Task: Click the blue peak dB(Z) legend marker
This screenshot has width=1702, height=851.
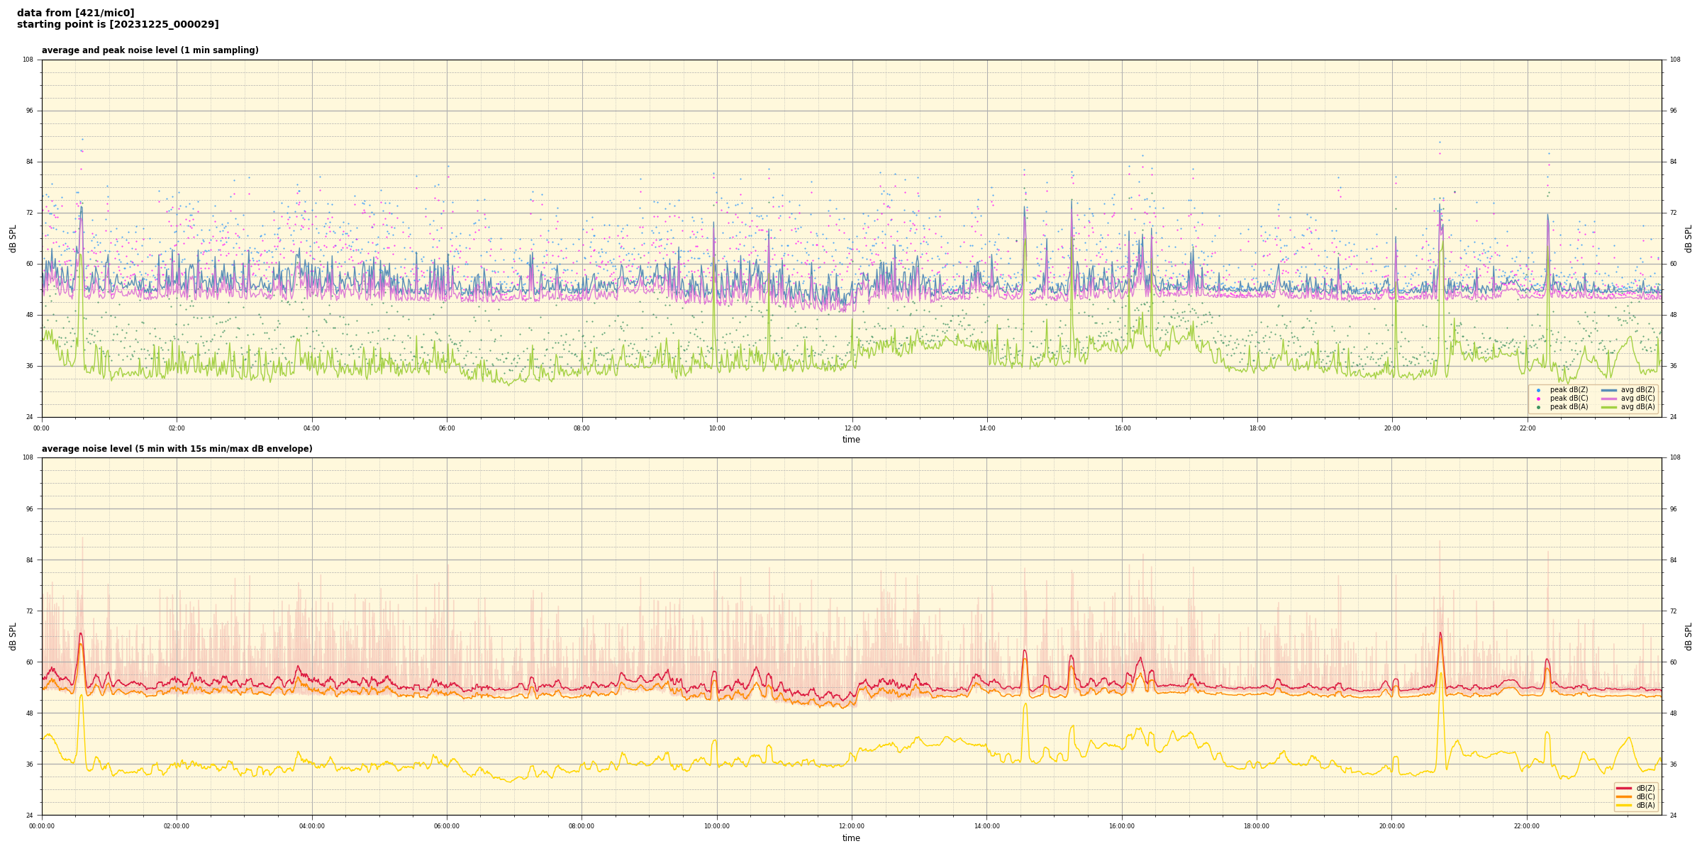Action: 1538,390
